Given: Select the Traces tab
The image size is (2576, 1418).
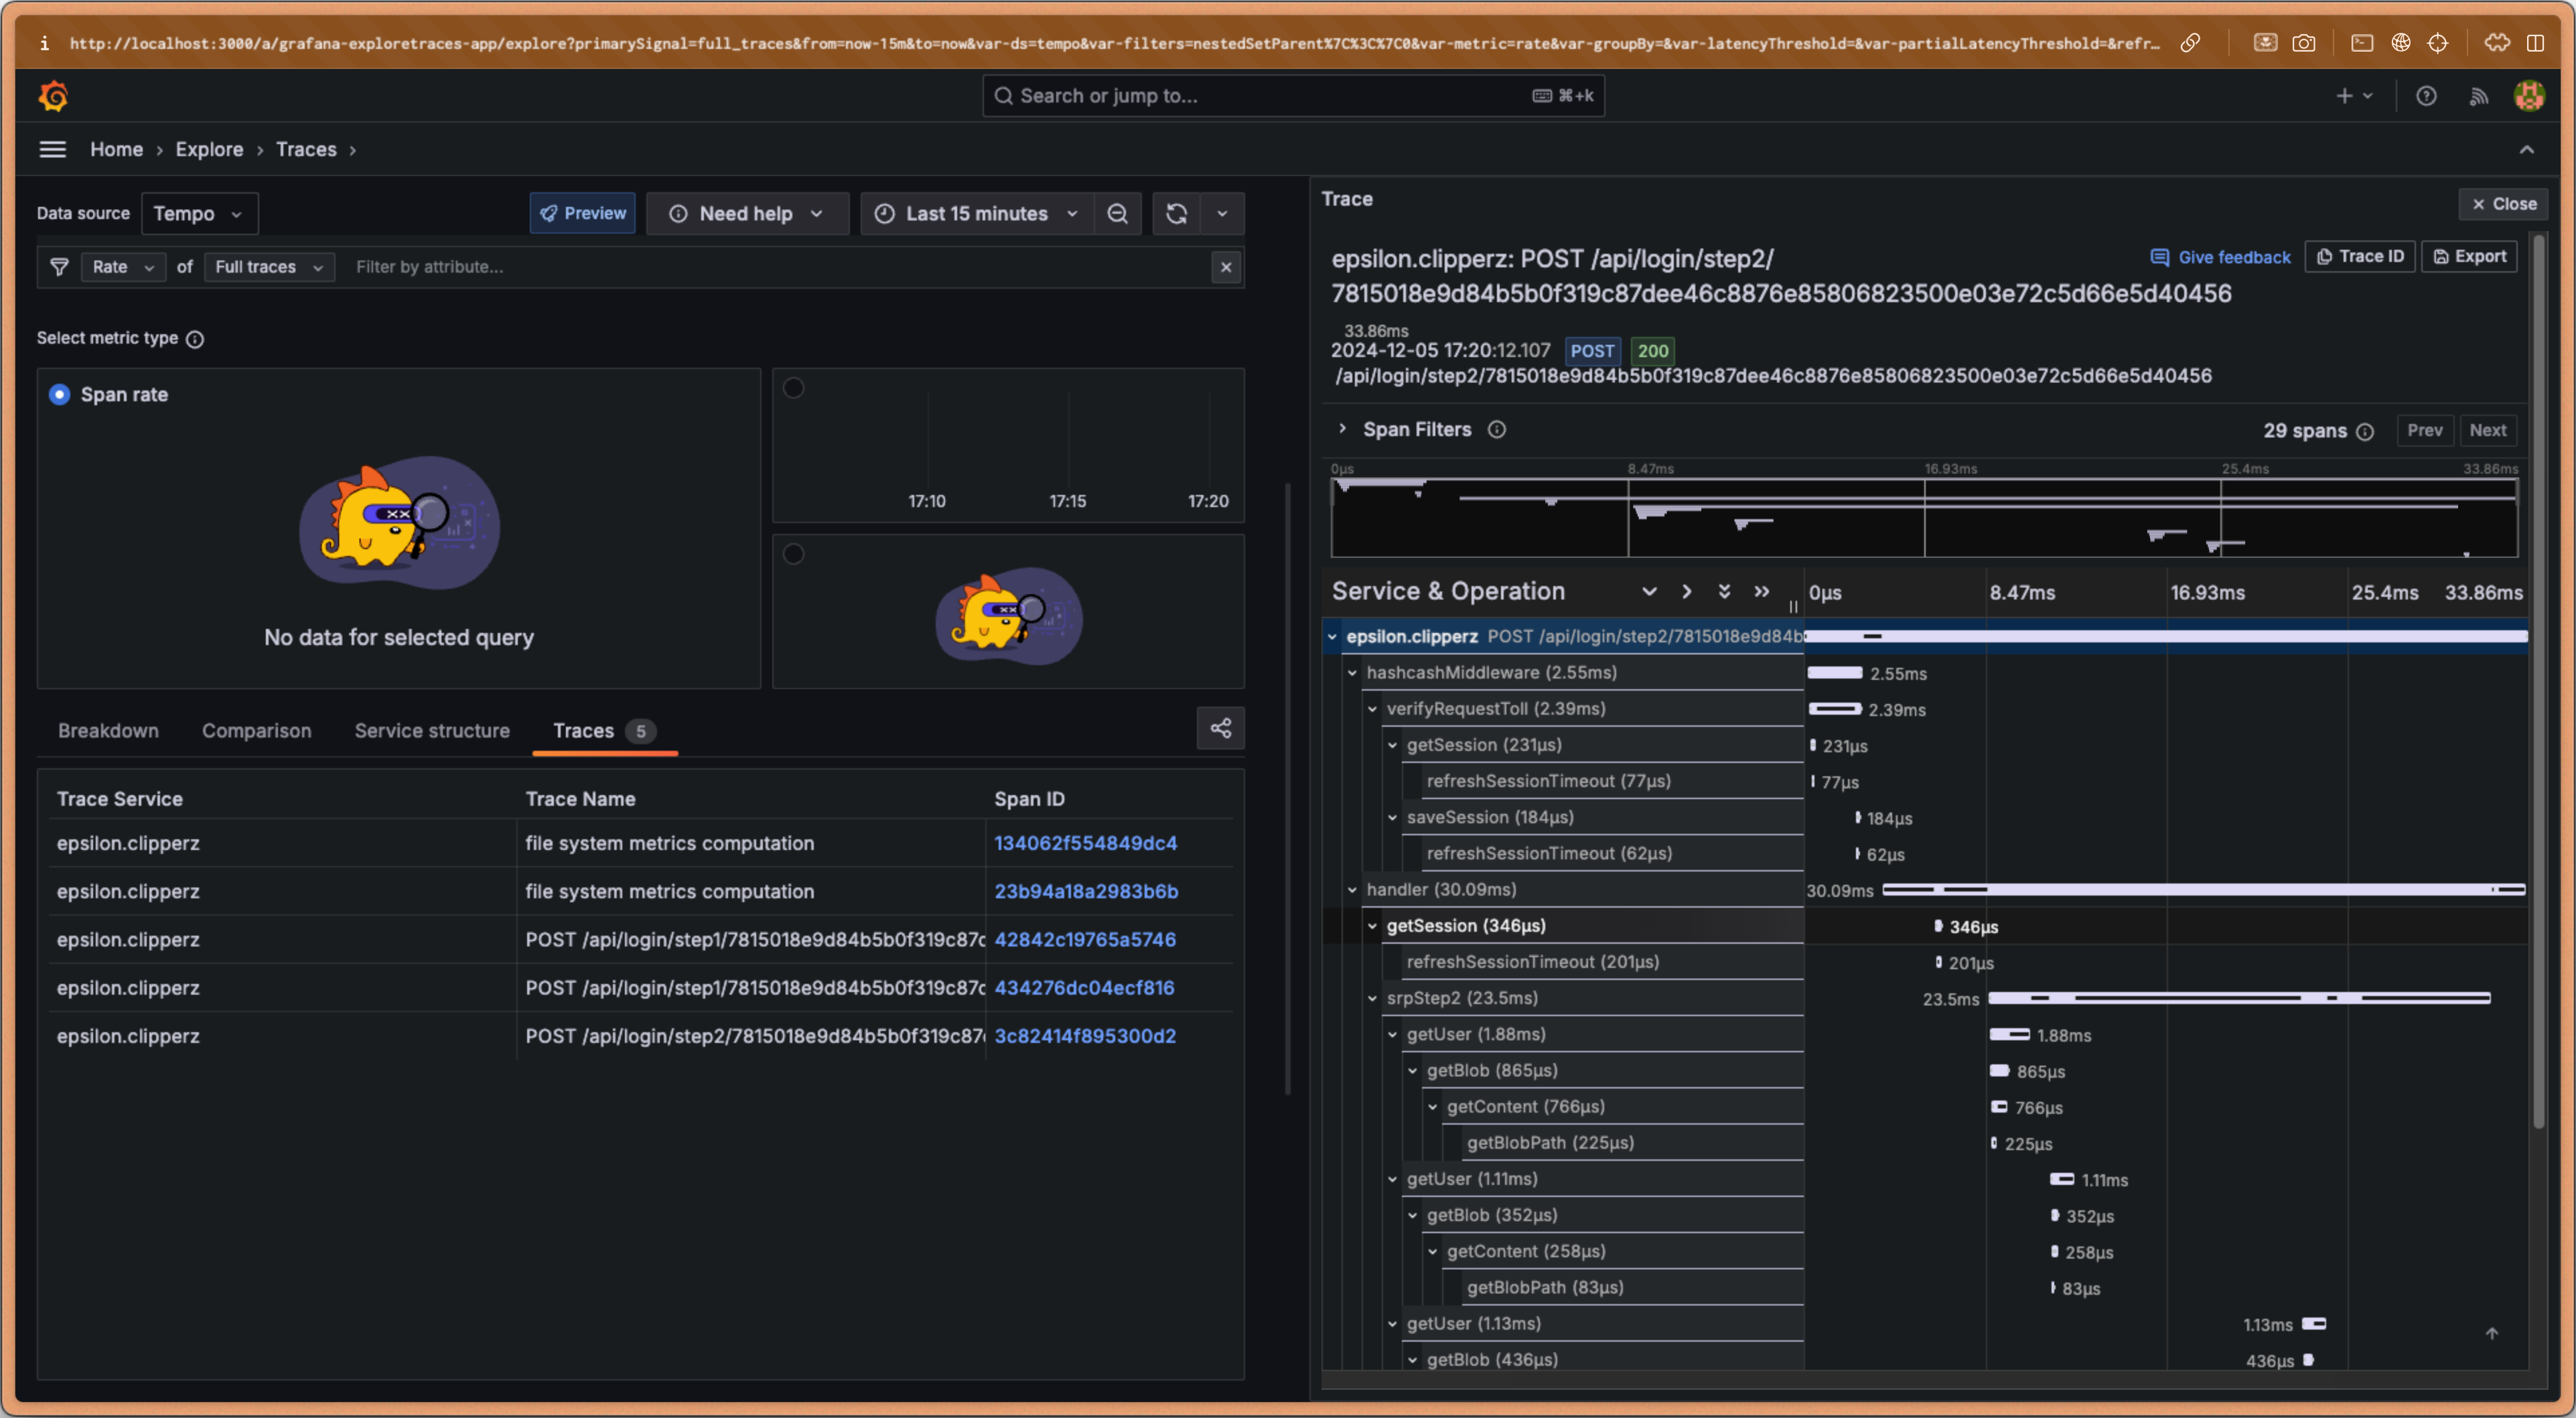Looking at the screenshot, I should pos(604,731).
